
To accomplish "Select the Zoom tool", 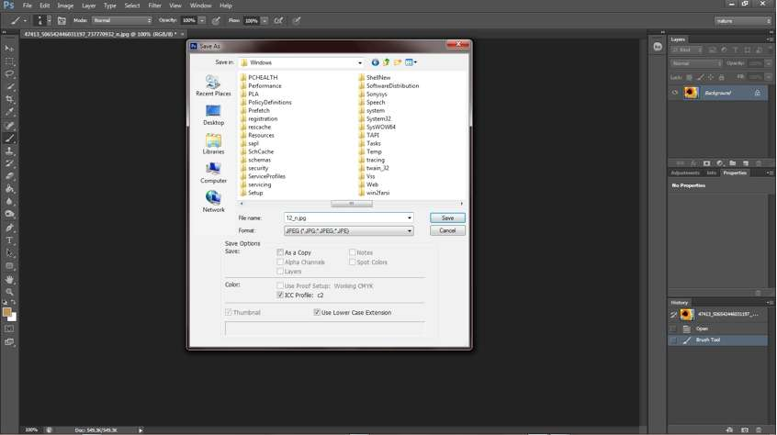I will 9,292.
